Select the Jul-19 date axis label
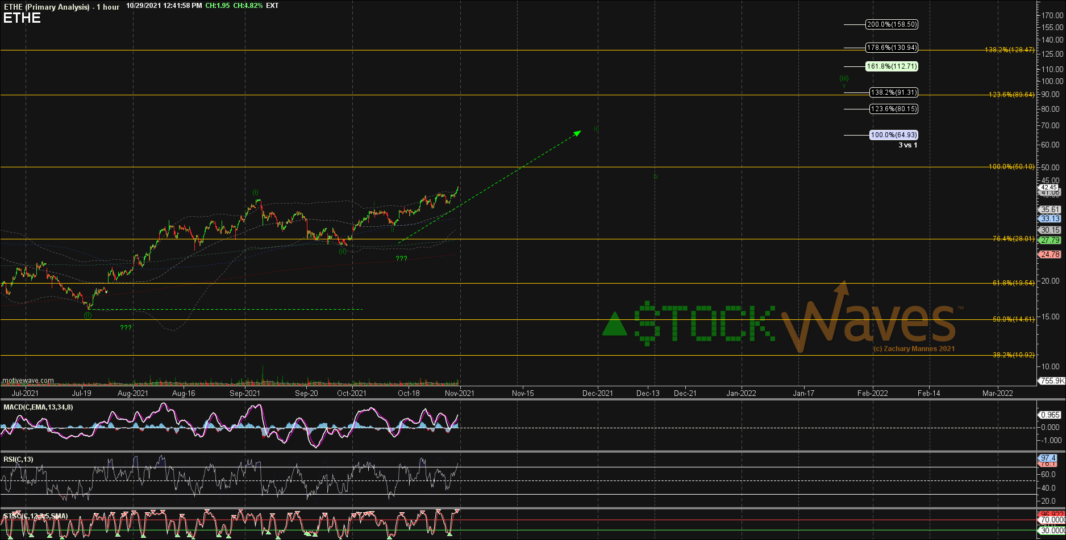This screenshot has height=540, width=1066. coord(81,393)
